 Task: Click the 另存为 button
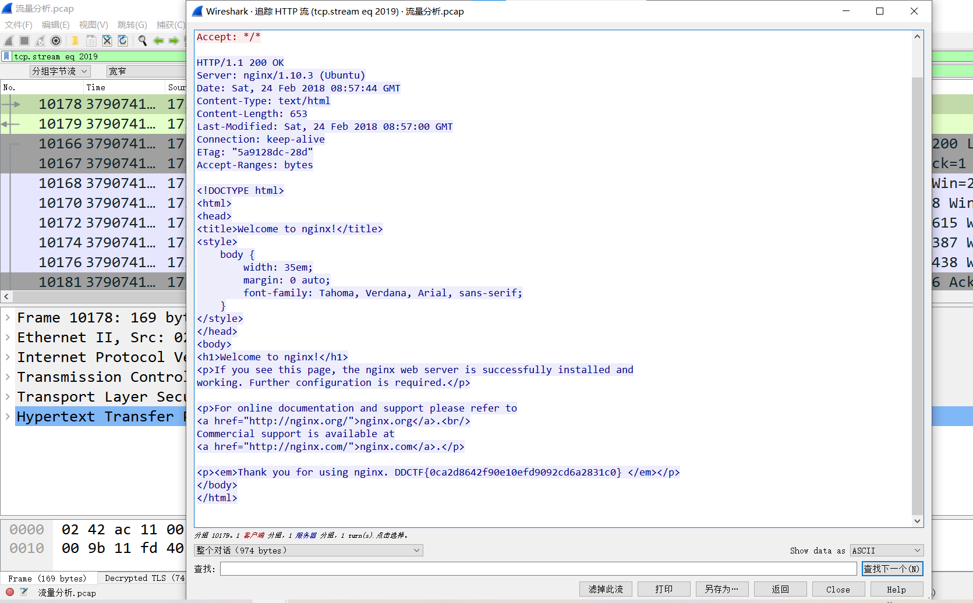(x=721, y=589)
